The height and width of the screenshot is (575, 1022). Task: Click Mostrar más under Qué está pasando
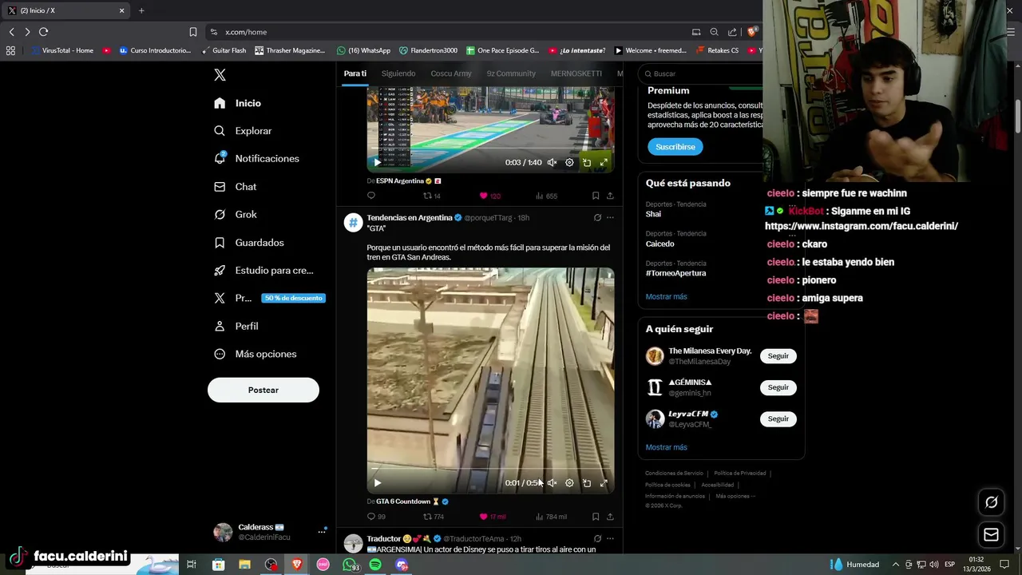tap(666, 296)
